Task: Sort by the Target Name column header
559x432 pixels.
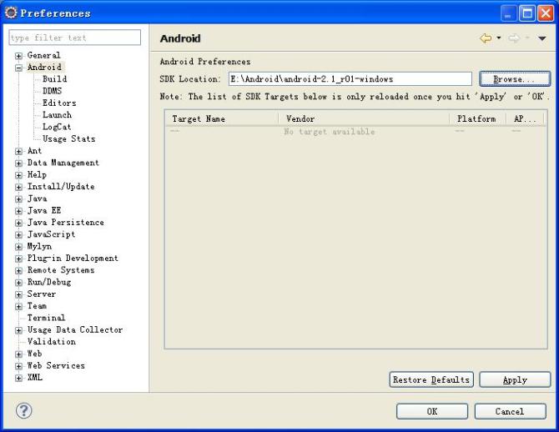Action: pyautogui.click(x=220, y=119)
